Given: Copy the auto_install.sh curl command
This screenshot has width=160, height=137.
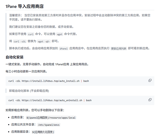Looking at the screenshot, I should point(150,80).
